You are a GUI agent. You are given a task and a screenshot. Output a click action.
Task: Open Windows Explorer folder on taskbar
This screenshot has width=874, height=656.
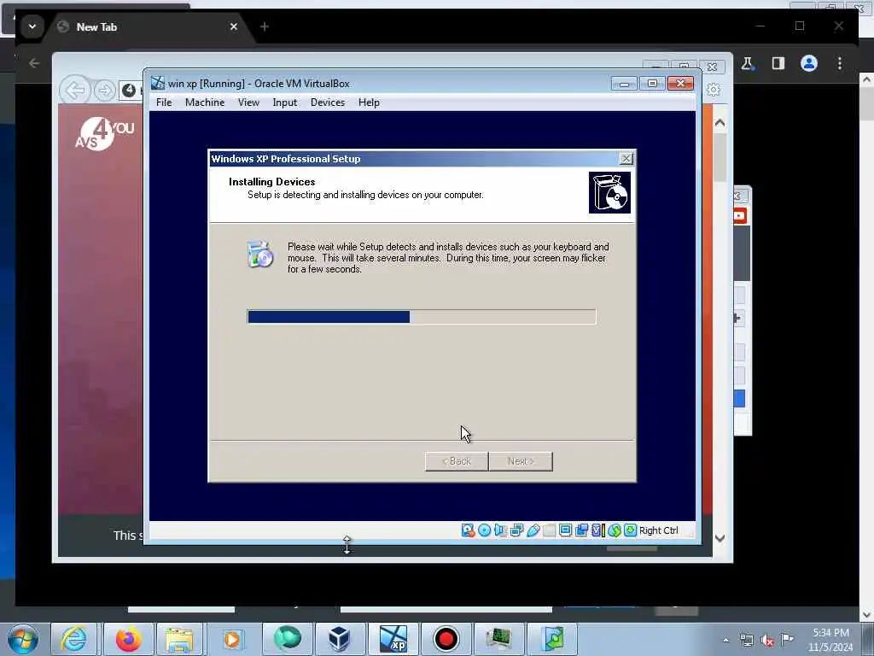[x=178, y=639]
